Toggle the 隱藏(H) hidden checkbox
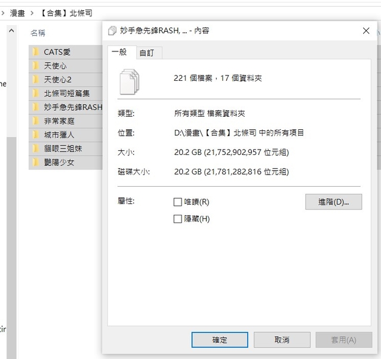Viewport: 381px width, 359px height. (177, 219)
